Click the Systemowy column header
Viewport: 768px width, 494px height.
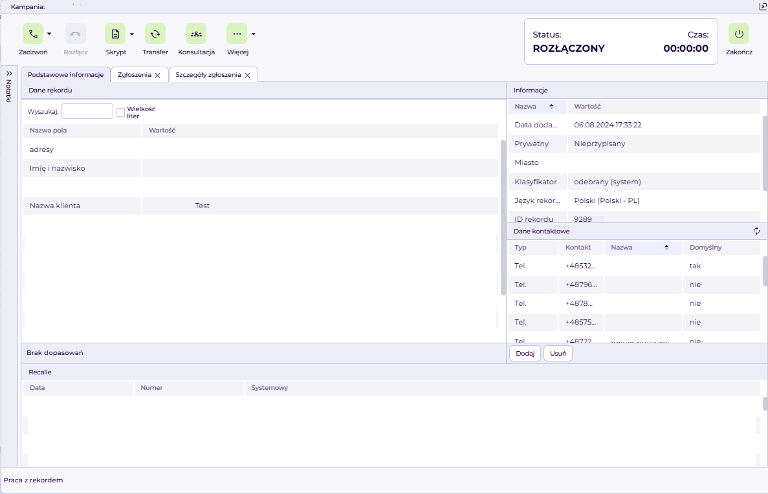tap(502, 388)
